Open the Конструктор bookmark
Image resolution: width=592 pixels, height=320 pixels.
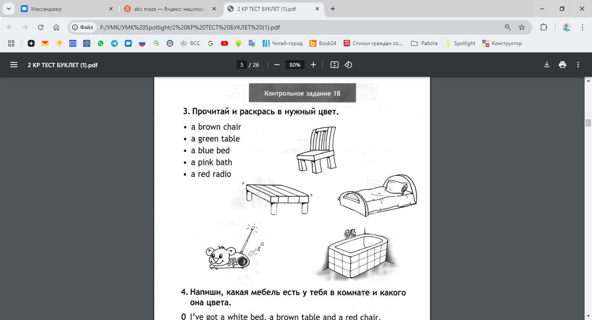[502, 43]
